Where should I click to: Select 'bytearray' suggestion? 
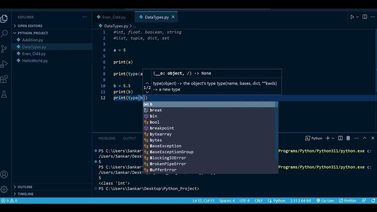click(x=209, y=134)
